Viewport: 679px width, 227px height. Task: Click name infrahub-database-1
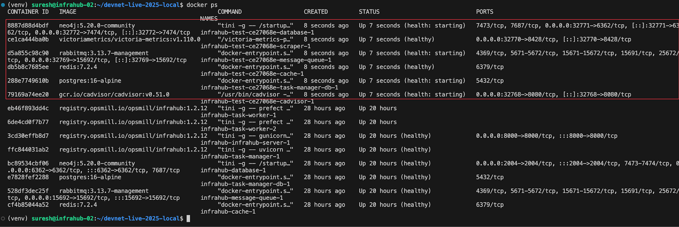click(x=233, y=170)
